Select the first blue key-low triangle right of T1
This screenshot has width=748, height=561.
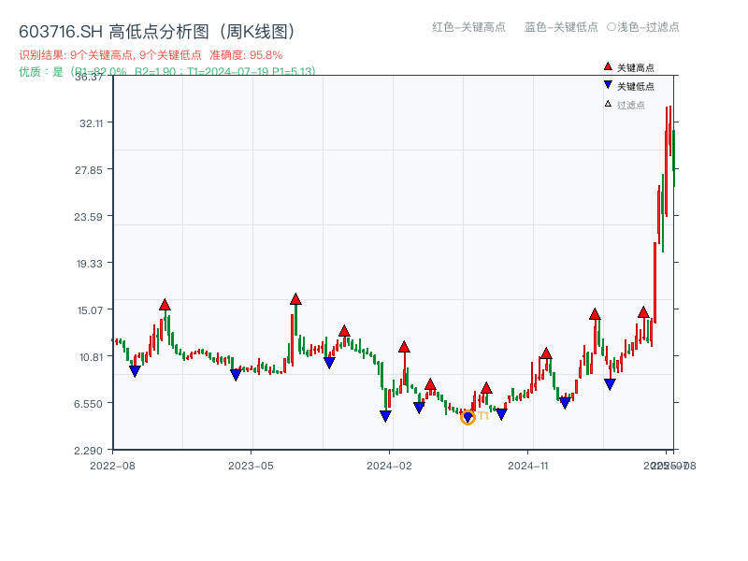click(x=501, y=414)
